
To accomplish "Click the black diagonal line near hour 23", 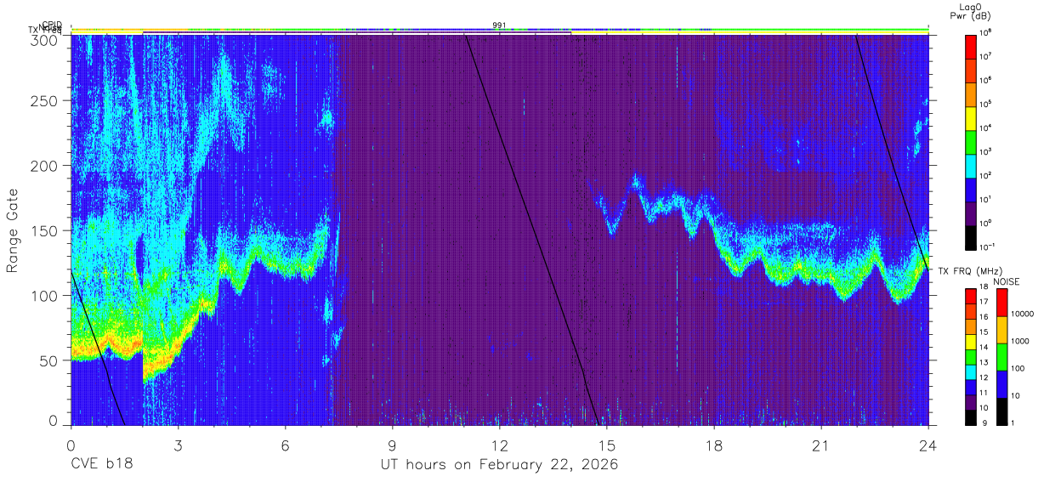I will 891,151.
